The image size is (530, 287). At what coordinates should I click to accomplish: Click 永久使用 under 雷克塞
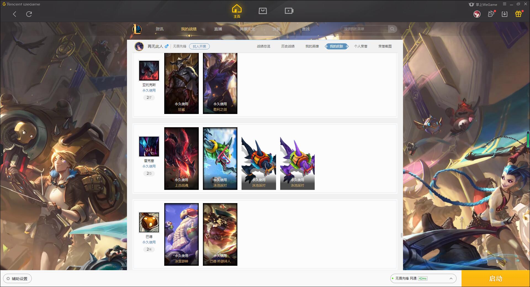point(149,166)
